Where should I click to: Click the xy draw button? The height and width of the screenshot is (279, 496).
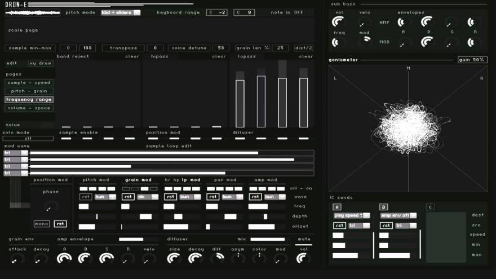click(x=41, y=63)
